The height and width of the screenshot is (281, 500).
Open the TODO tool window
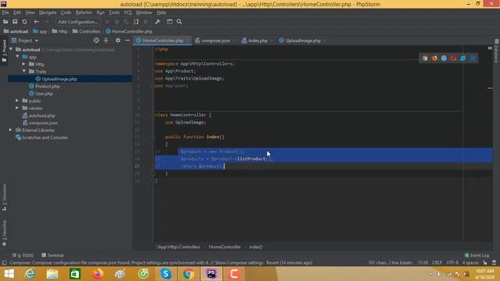pos(23,255)
